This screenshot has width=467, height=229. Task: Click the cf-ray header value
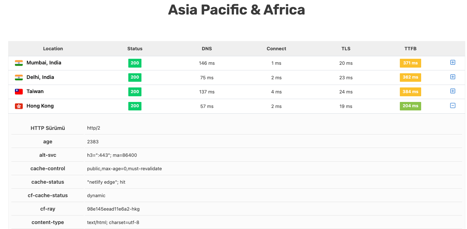pyautogui.click(x=113, y=209)
